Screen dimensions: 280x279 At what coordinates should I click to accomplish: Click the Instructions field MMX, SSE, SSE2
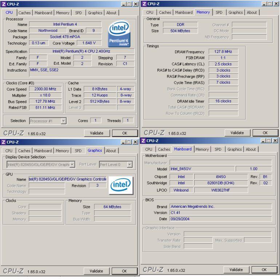81,72
